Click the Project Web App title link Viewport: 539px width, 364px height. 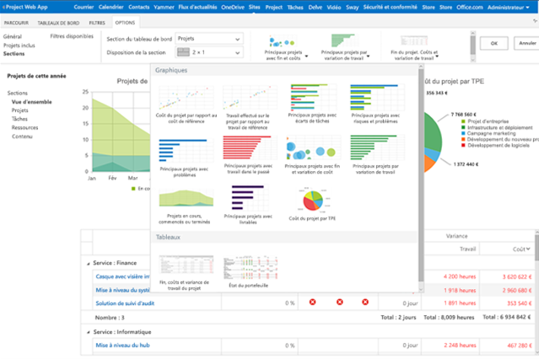tap(26, 7)
